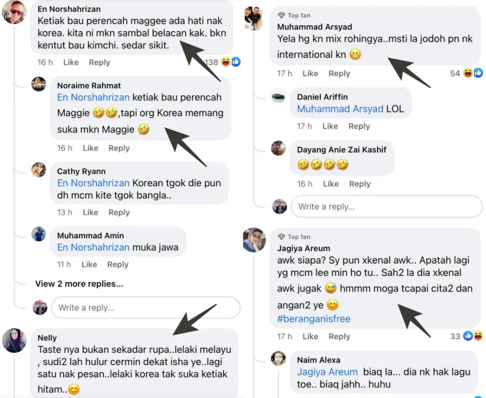
Task: Like En Norshahrizan's comment
Action: coord(71,62)
